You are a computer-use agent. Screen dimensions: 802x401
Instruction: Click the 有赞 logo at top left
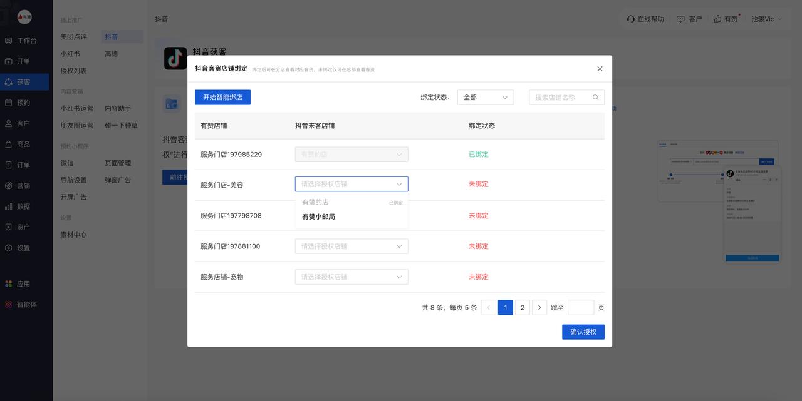point(24,17)
